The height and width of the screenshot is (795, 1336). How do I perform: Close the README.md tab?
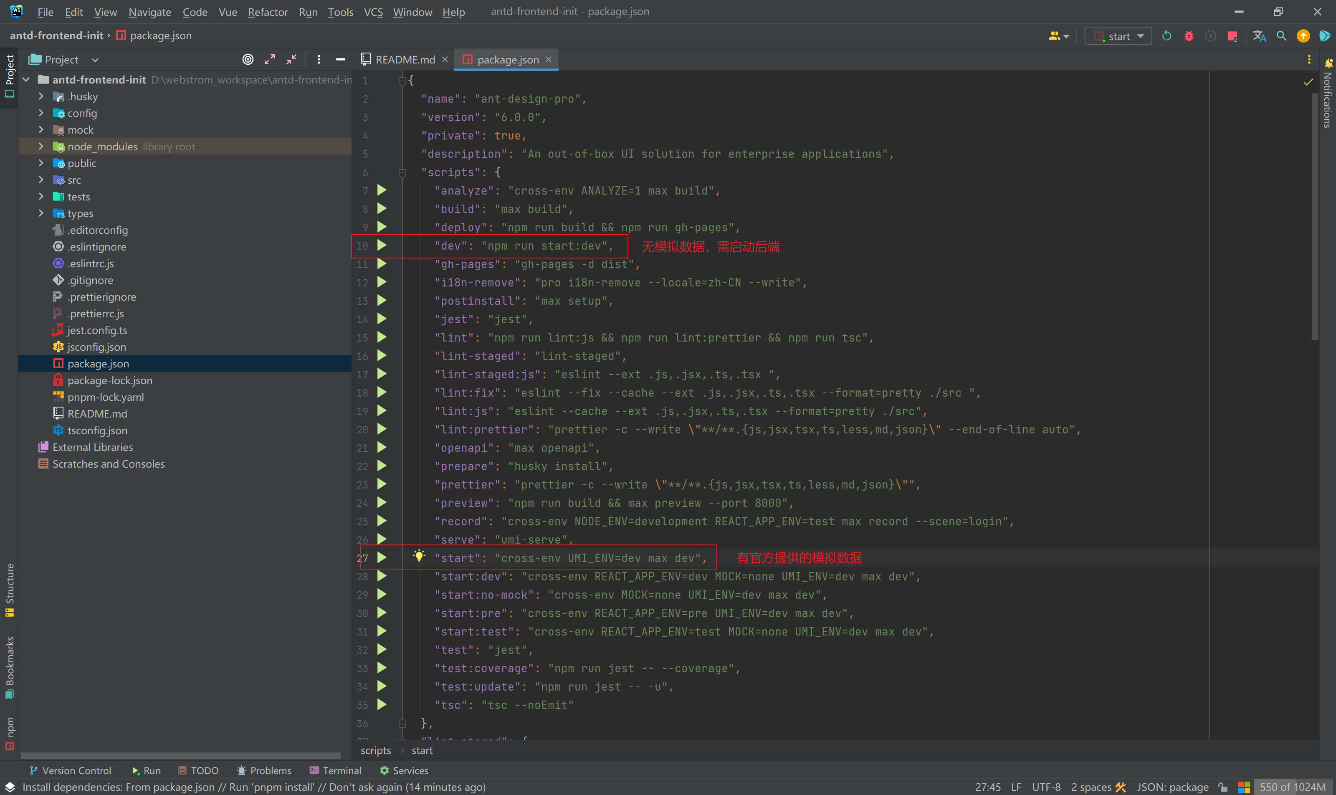445,59
